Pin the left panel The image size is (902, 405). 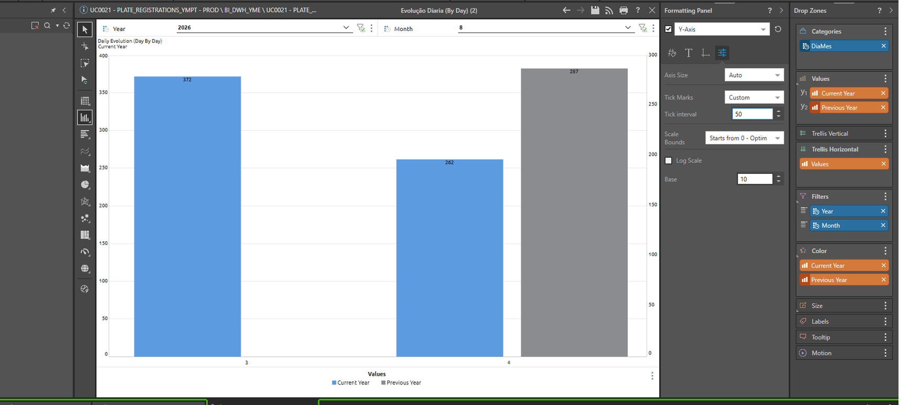tap(53, 10)
